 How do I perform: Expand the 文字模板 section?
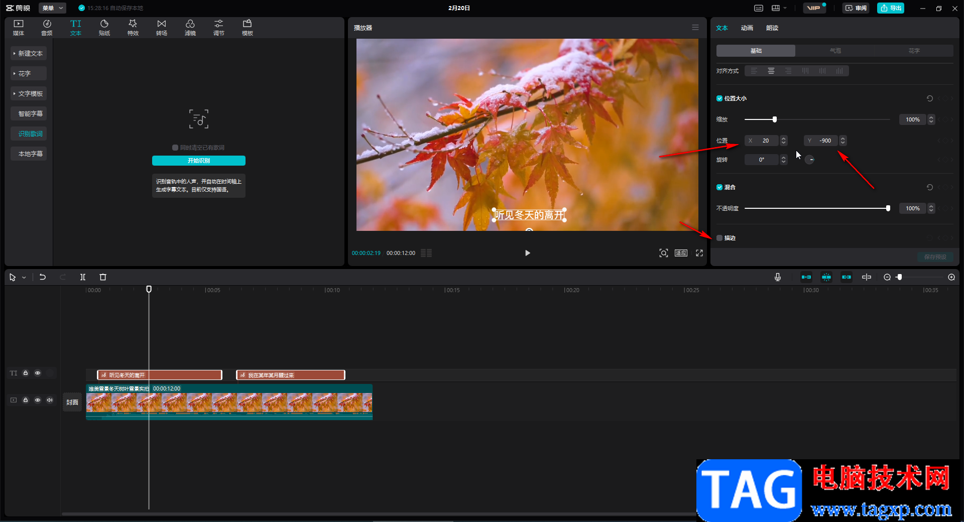point(29,93)
